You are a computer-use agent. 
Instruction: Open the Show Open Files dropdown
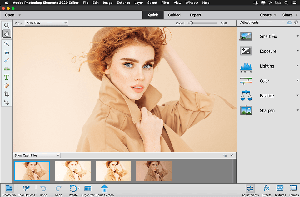(x=37, y=155)
